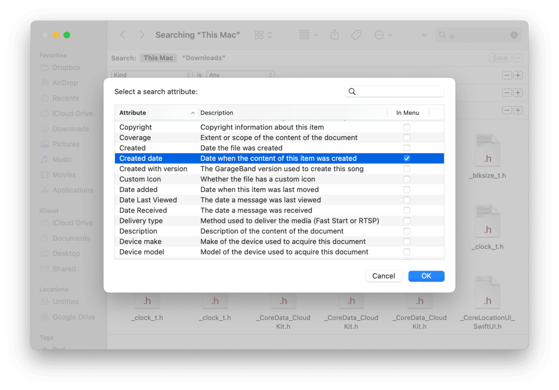Open the Kind criteria dropdown
The image size is (559, 390).
pos(152,75)
